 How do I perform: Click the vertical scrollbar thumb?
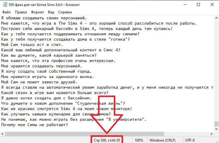click(216, 124)
